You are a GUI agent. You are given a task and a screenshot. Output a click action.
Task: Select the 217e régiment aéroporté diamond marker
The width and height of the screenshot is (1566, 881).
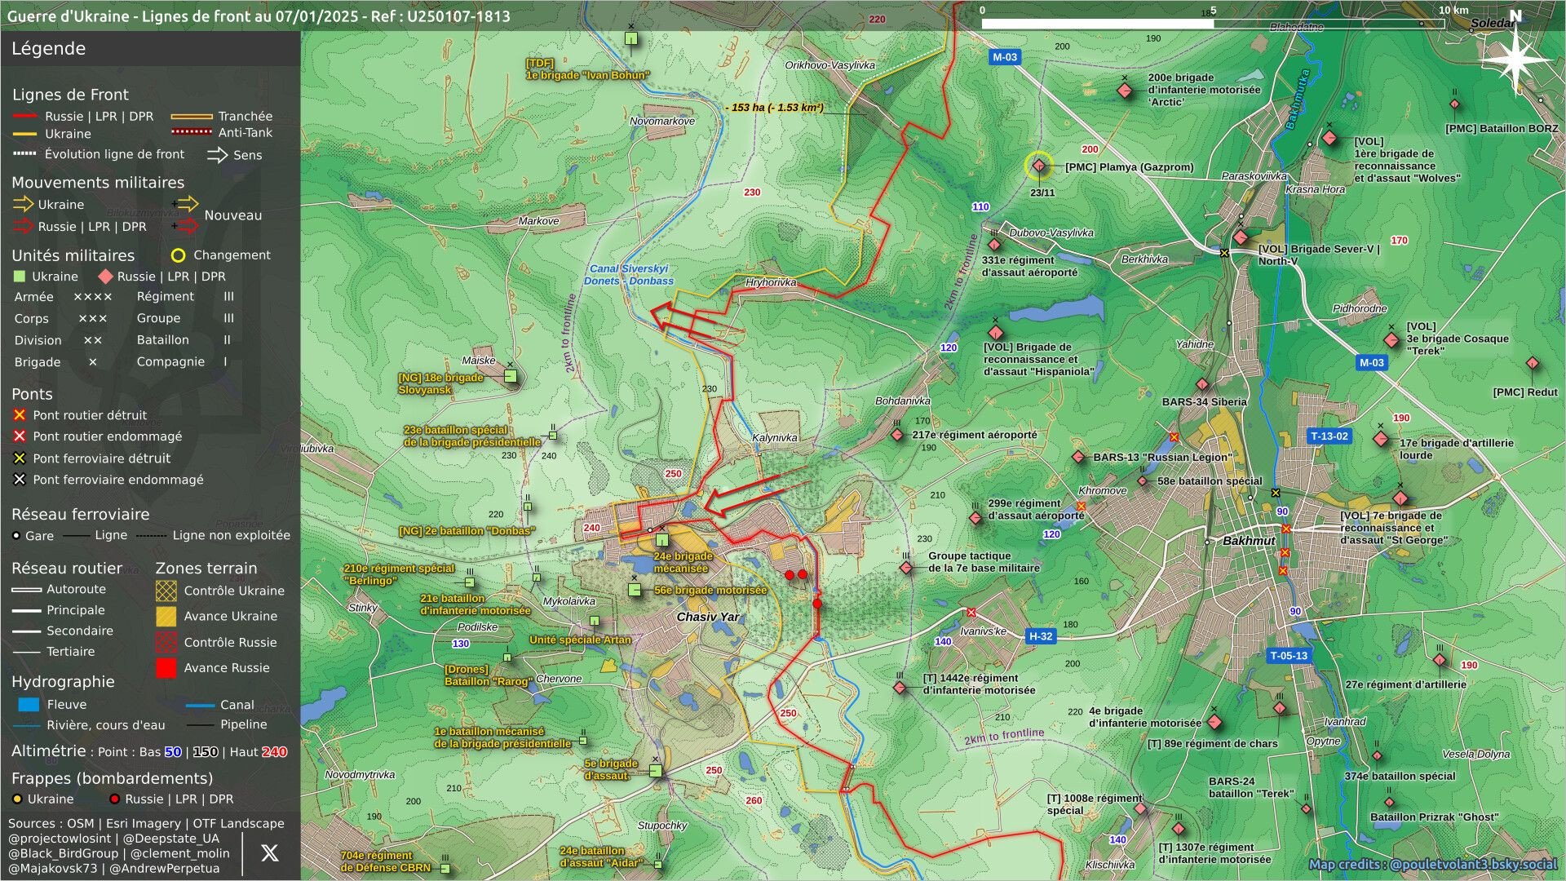tap(897, 436)
